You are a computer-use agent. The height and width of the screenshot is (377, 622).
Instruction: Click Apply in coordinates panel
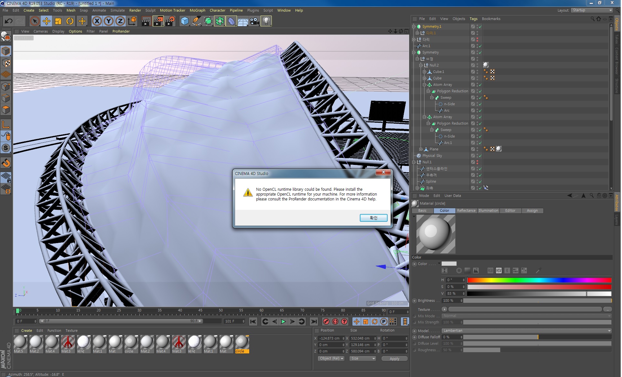coord(394,359)
